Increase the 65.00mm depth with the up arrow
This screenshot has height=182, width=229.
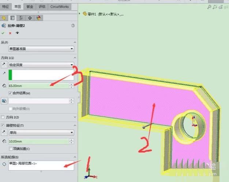pos(71,84)
